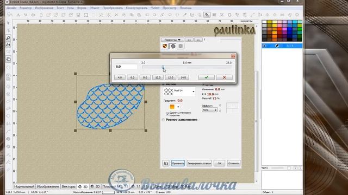This screenshot has height=195, width=348.
Task: Switch to the Нормальный view tab
Action: pos(24,186)
